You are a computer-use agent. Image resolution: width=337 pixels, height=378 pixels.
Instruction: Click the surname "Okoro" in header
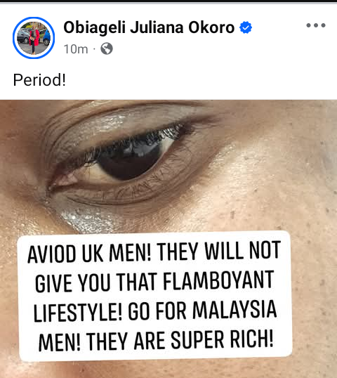[x=211, y=27]
